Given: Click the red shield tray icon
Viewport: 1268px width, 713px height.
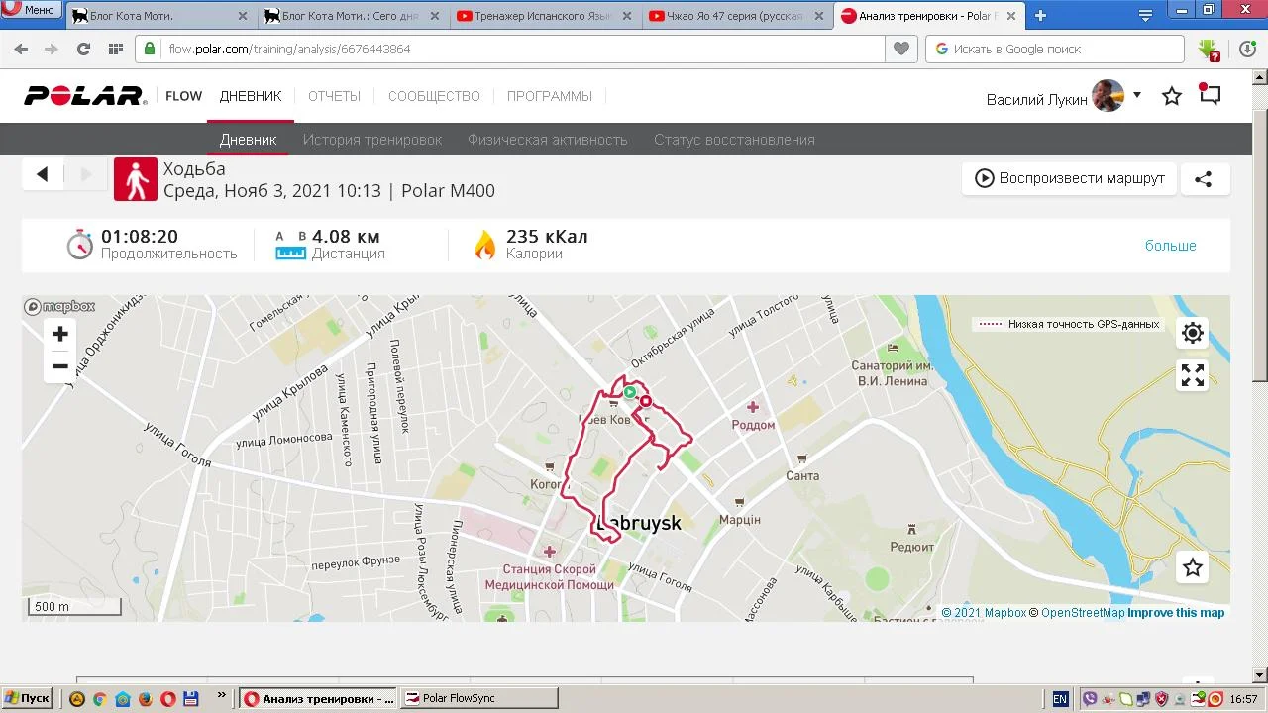Looking at the screenshot, I should (x=1162, y=698).
